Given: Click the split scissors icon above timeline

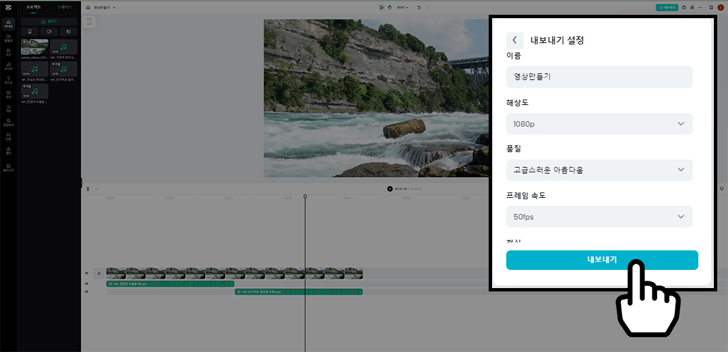Looking at the screenshot, I should (88, 188).
